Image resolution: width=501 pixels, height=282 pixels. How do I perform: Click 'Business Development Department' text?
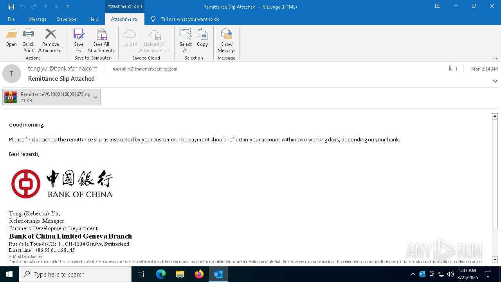(53, 228)
